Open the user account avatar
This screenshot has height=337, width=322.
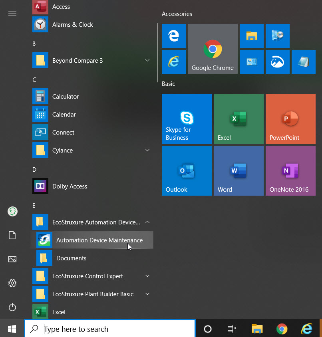[12, 212]
